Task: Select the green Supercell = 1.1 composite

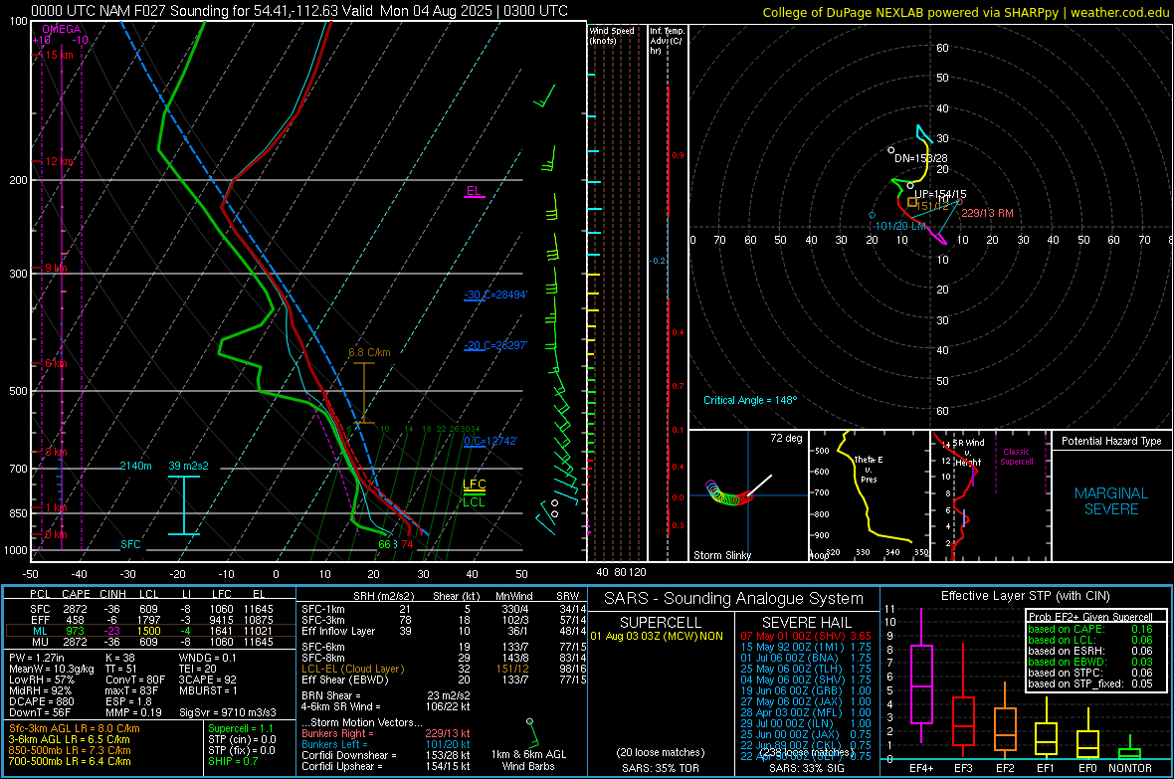Action: click(241, 728)
